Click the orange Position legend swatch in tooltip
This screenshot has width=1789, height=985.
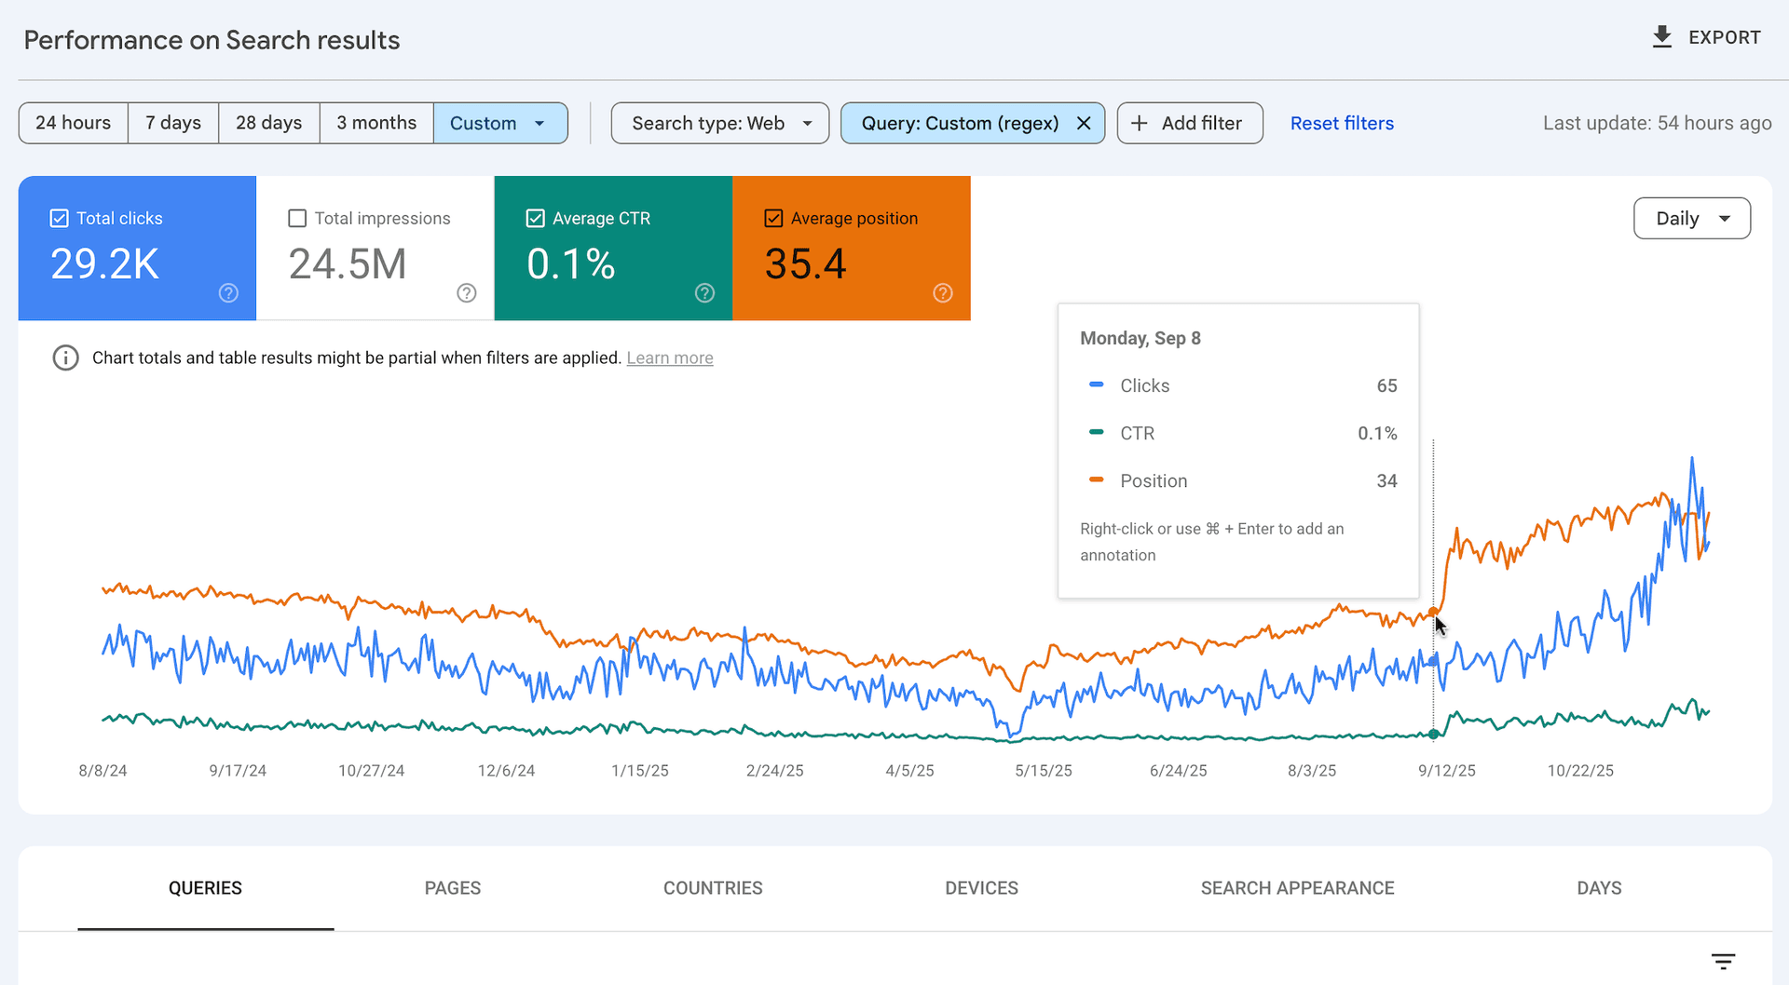point(1097,479)
